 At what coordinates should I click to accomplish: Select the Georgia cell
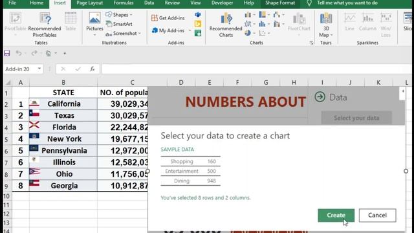click(x=63, y=186)
